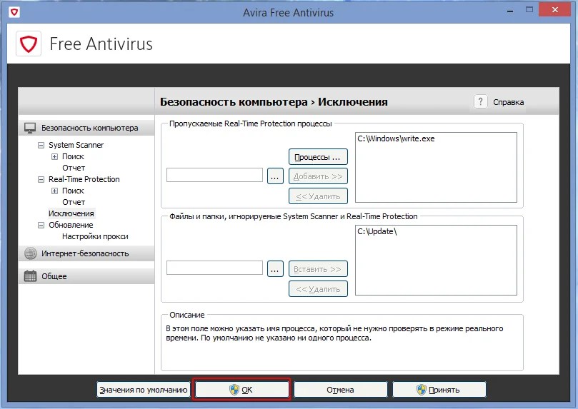Screen dimensions: 578x409
Task: Expand Поиск under Real-Time Protection
Action: coord(54,191)
